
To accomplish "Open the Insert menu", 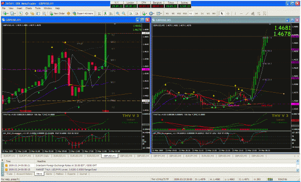I will pyautogui.click(x=19, y=9).
